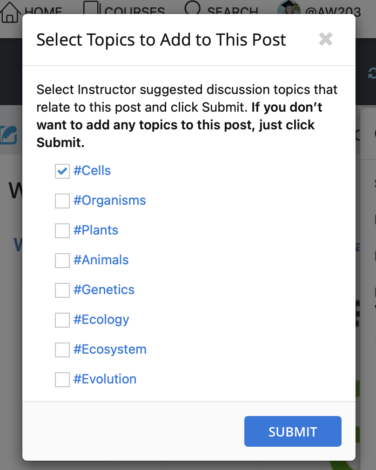Check the #Plants checkbox
The height and width of the screenshot is (470, 376).
click(x=62, y=231)
